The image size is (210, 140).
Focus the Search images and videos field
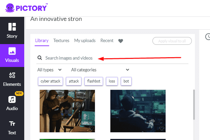112,58
